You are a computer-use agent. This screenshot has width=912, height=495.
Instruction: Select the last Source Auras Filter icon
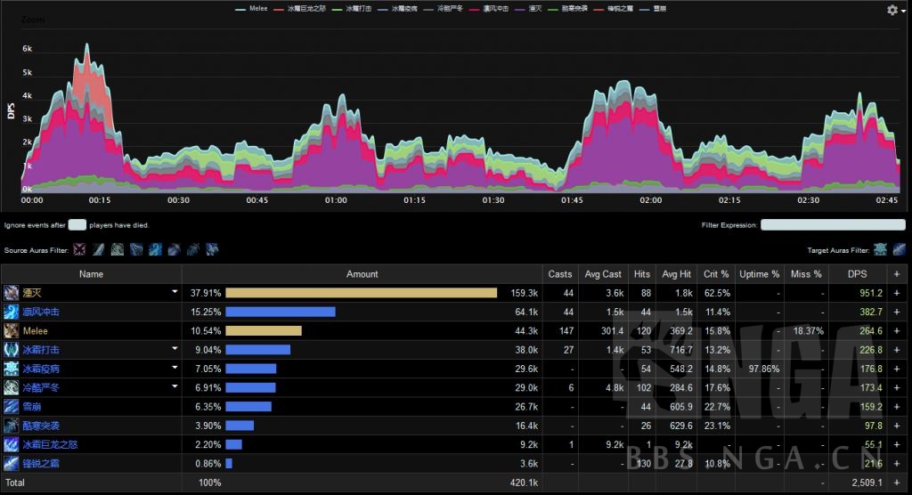[213, 250]
